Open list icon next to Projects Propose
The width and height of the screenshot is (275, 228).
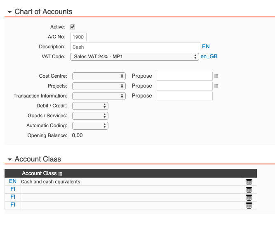click(216, 86)
